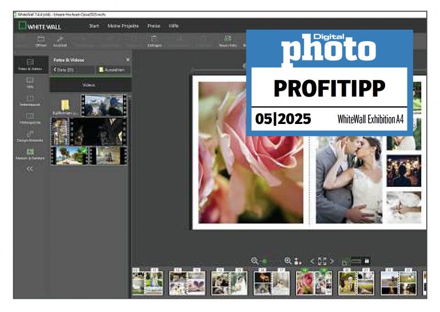Go to the previous spread with left arrow
This screenshot has width=440, height=312.
[313, 261]
